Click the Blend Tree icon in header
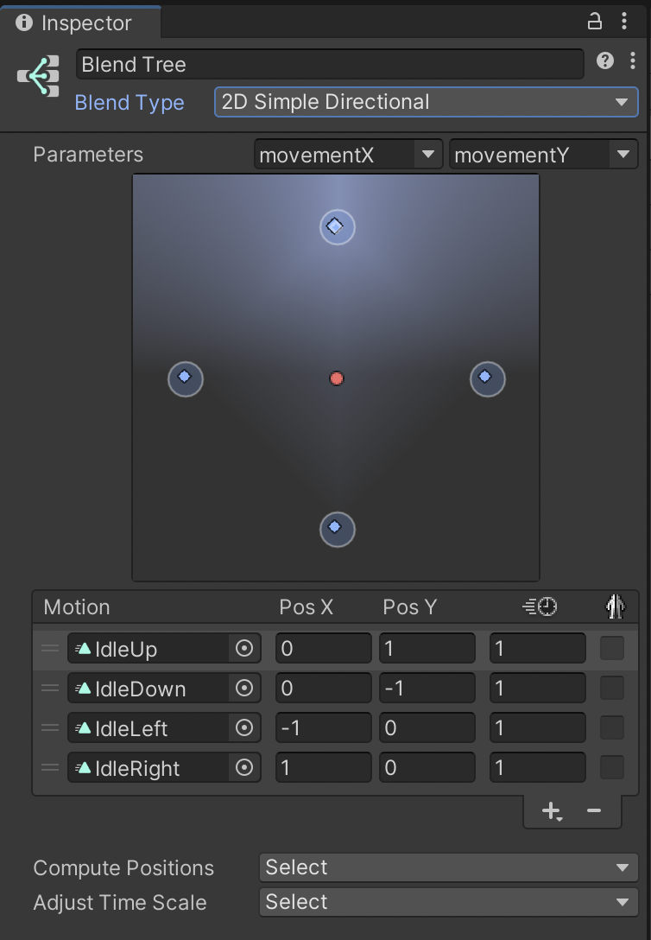651x940 pixels. [39, 77]
